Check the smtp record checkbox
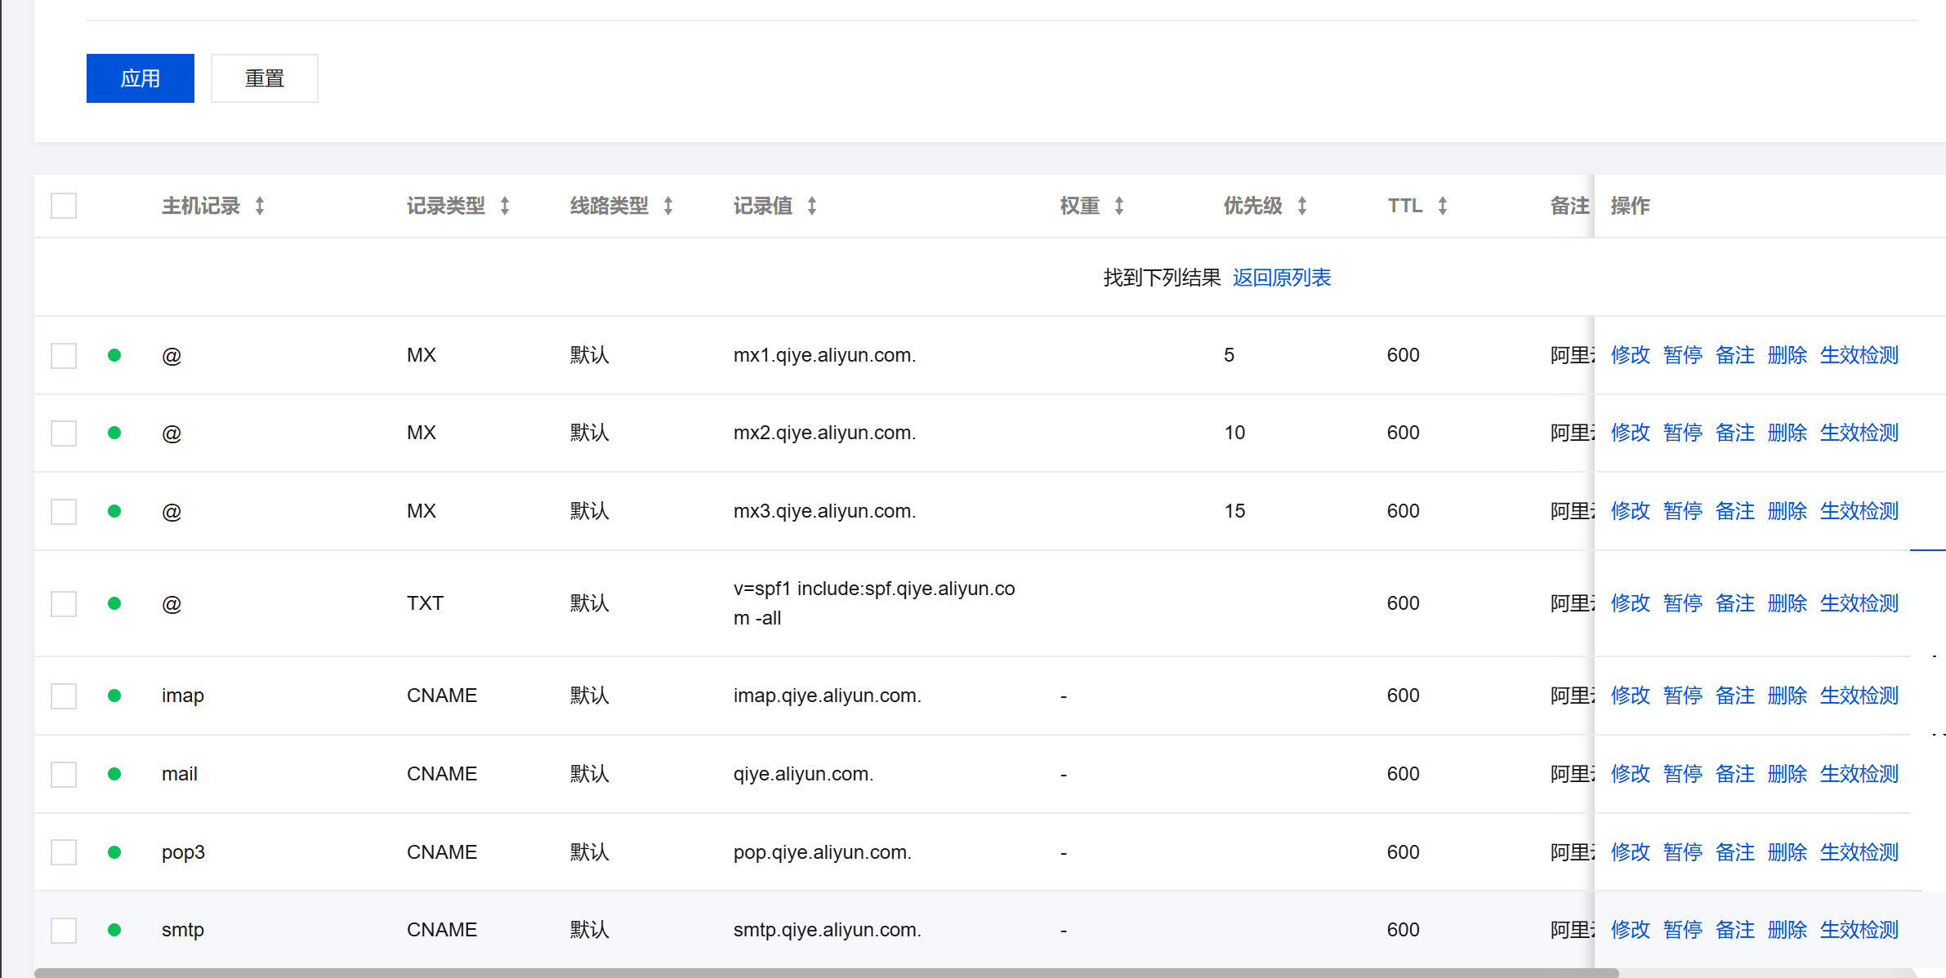 (64, 931)
